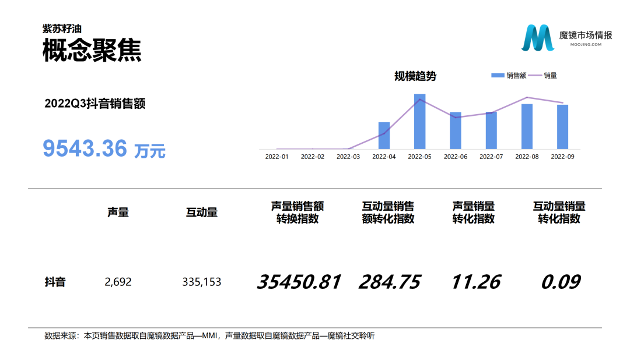Select the 2022-06 sales bar

pos(455,130)
